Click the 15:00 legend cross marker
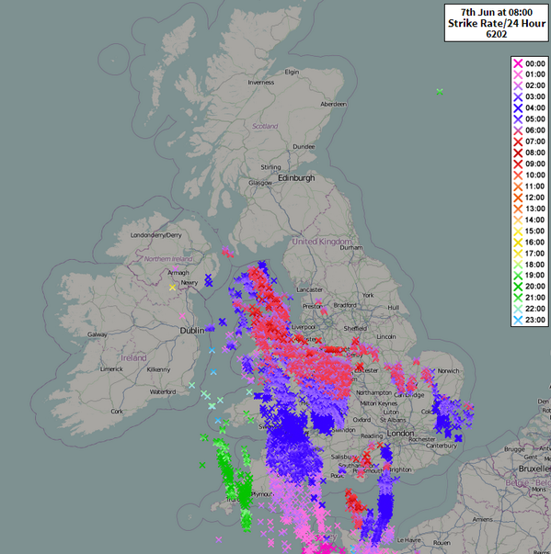 tap(518, 232)
